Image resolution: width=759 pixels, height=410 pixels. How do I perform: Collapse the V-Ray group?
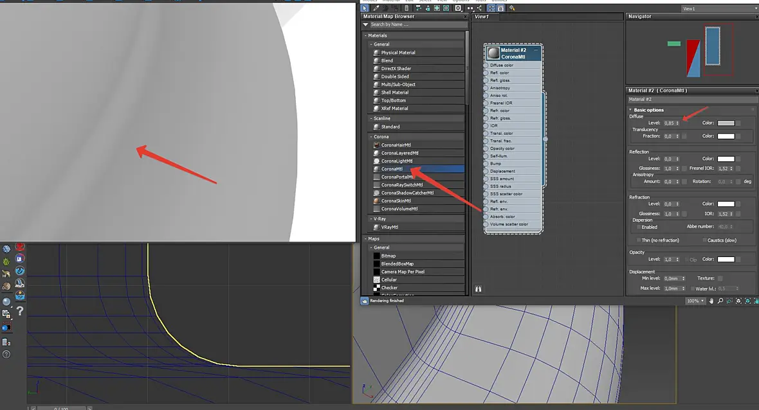coord(371,219)
